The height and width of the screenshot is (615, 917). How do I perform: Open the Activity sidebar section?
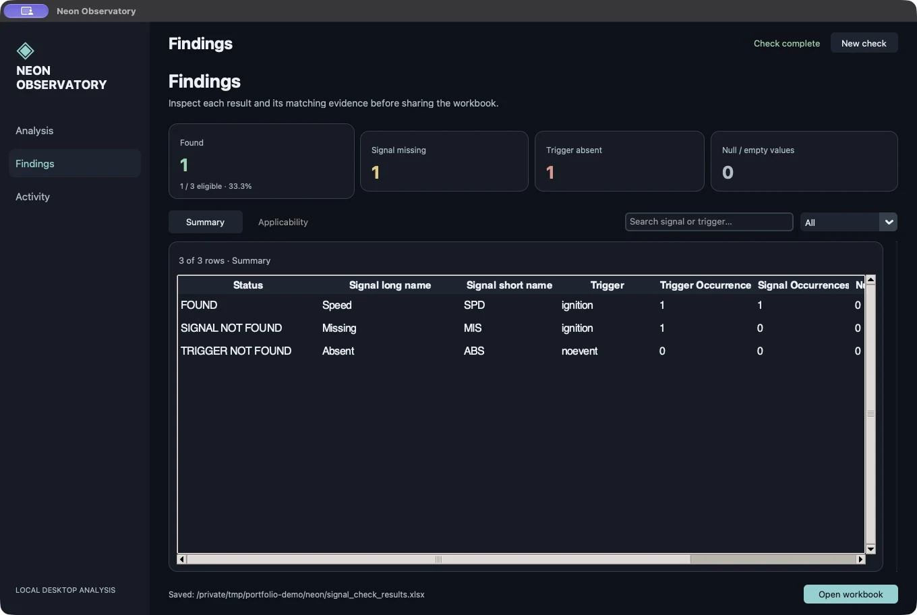[x=74, y=197]
